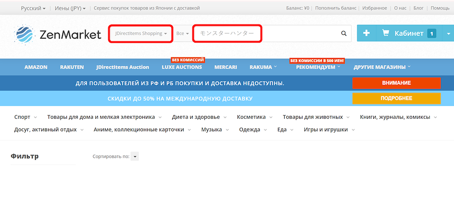Expand the Одежда category
This screenshot has height=208, width=454.
coord(253,129)
